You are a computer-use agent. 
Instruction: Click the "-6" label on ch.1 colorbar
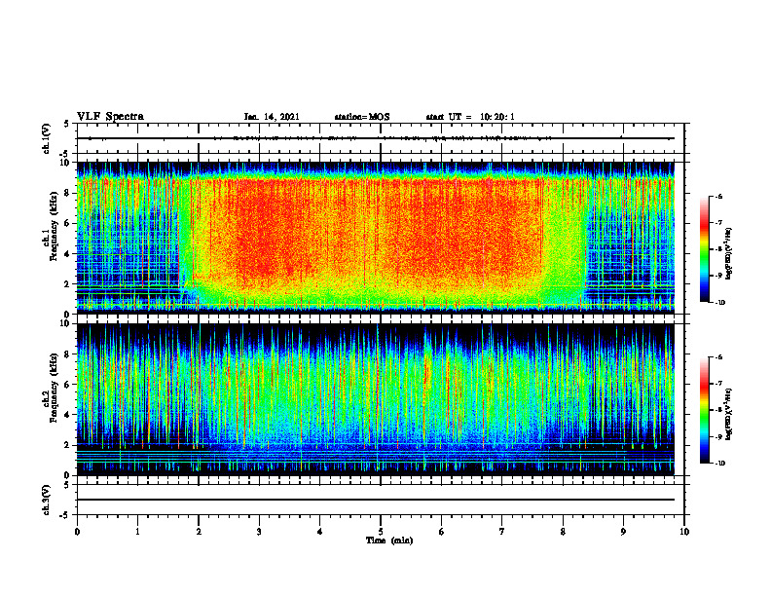pyautogui.click(x=718, y=196)
